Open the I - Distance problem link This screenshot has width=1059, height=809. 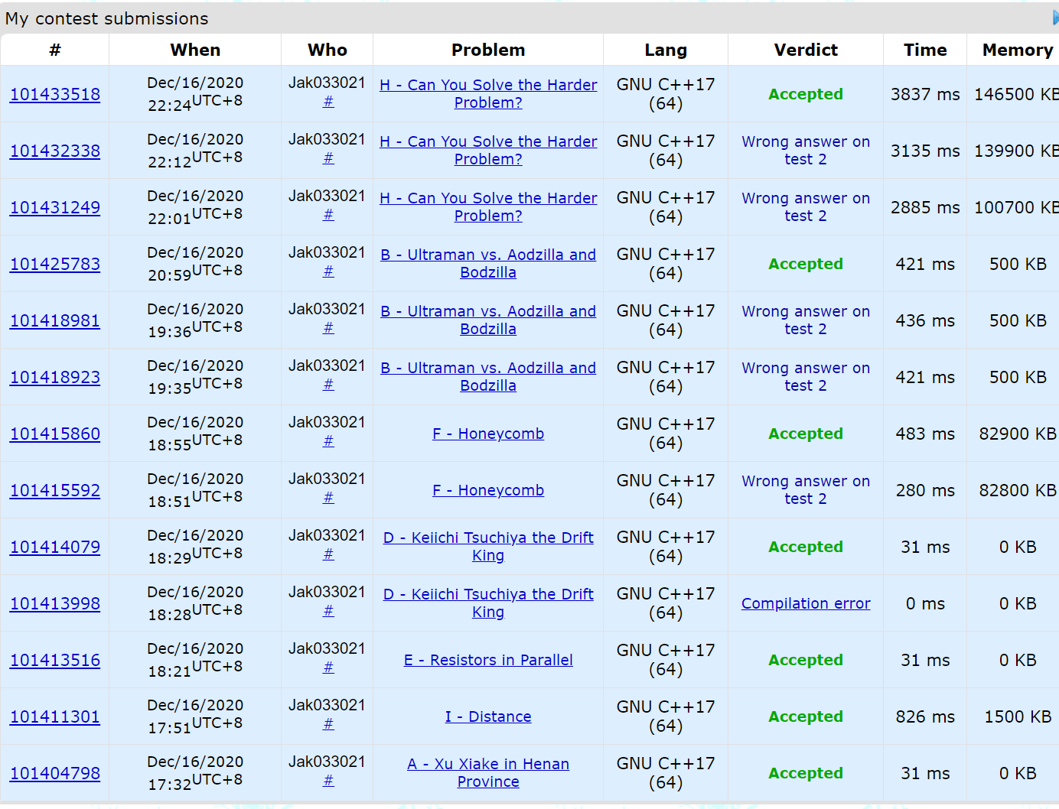488,716
